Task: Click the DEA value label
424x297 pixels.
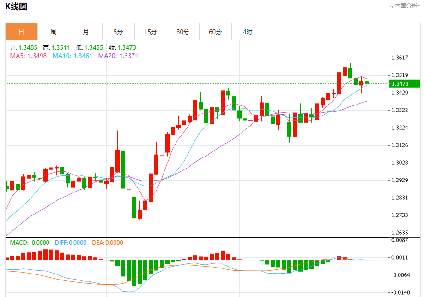Action: tap(108, 243)
